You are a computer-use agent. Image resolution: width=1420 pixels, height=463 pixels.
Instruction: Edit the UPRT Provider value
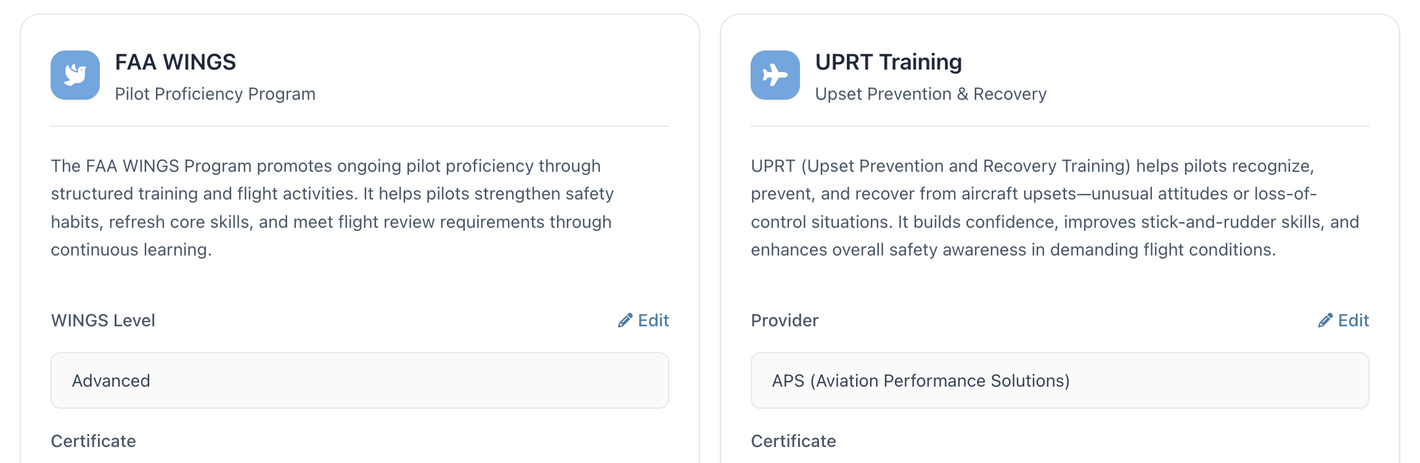1353,321
